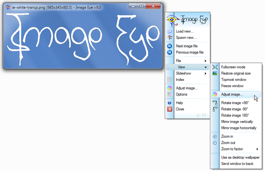Click highlighted Adjust image... submenu entry
265x172 pixels.
pos(236,94)
